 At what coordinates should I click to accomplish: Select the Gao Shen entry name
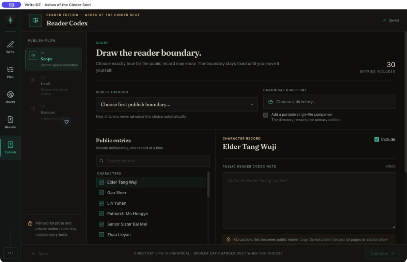[116, 193]
